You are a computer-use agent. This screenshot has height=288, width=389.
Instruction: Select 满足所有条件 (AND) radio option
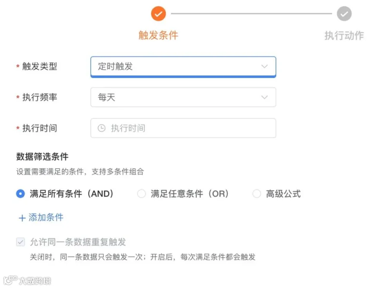tap(20, 194)
